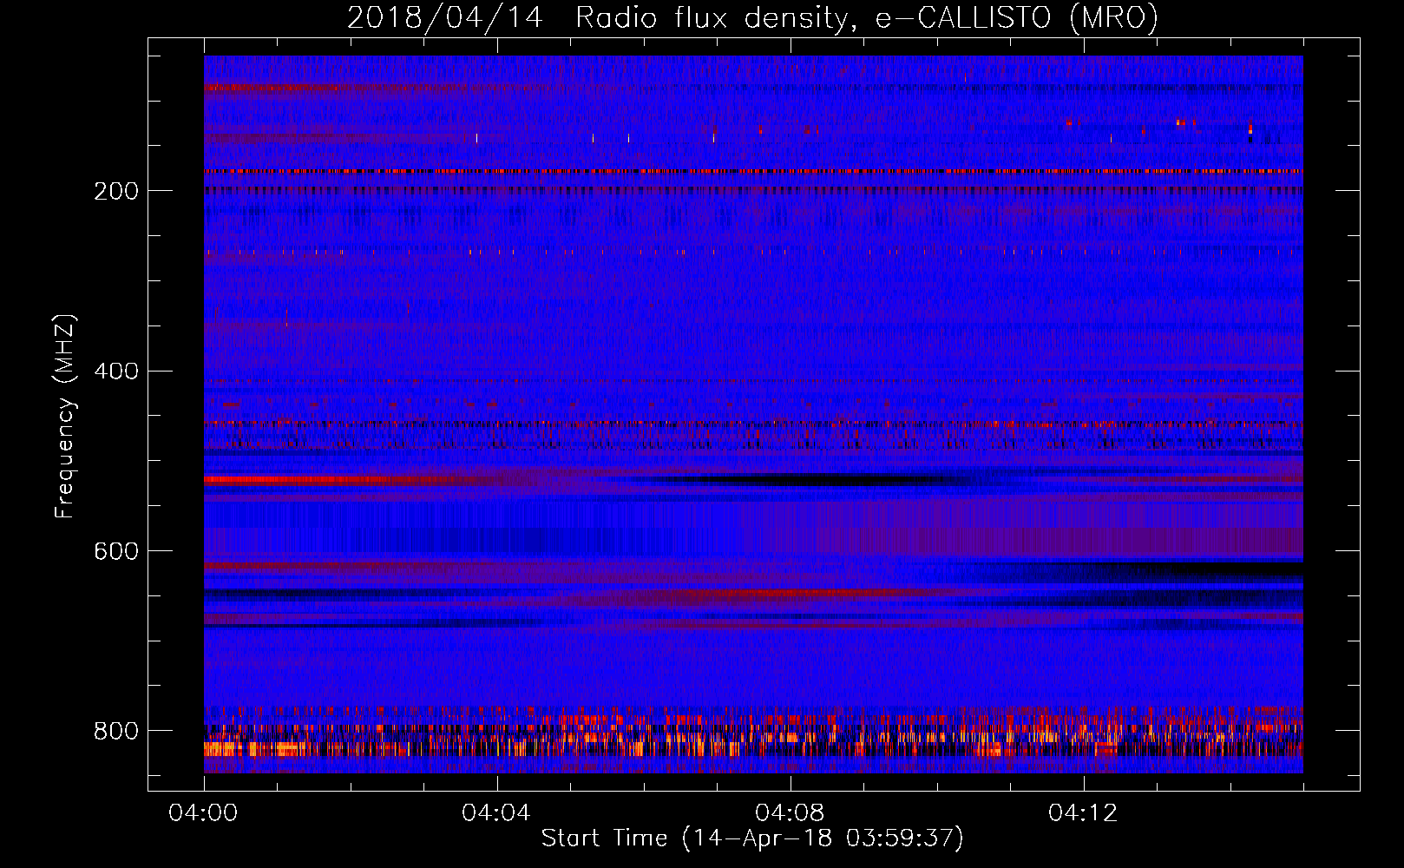Click the "400" frequency tick label
Image resolution: width=1404 pixels, height=868 pixels.
(x=116, y=372)
